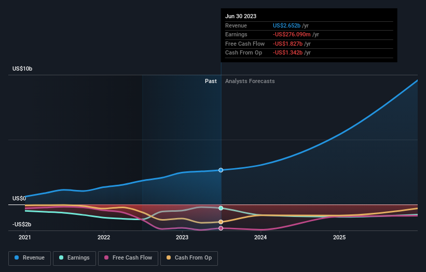
Task: Select the 2023 x-axis label
Action: tap(182, 238)
